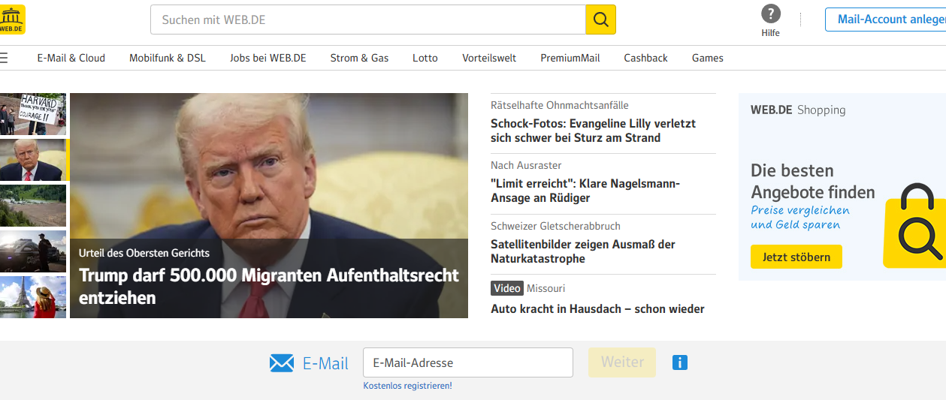Open Jobs bei WEB.DE menu item
The width and height of the screenshot is (946, 400).
[268, 58]
